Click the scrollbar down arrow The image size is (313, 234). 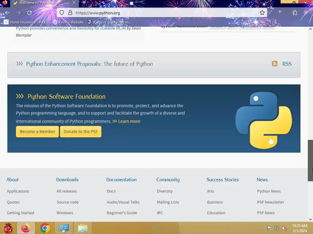310,219
